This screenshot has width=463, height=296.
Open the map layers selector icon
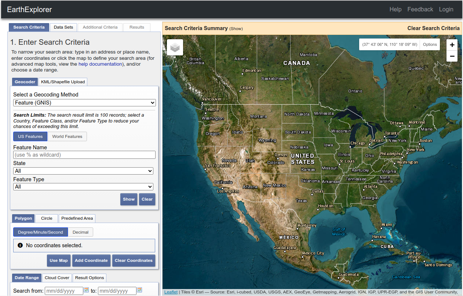[175, 47]
